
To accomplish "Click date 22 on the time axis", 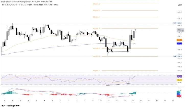I will 157,101.
